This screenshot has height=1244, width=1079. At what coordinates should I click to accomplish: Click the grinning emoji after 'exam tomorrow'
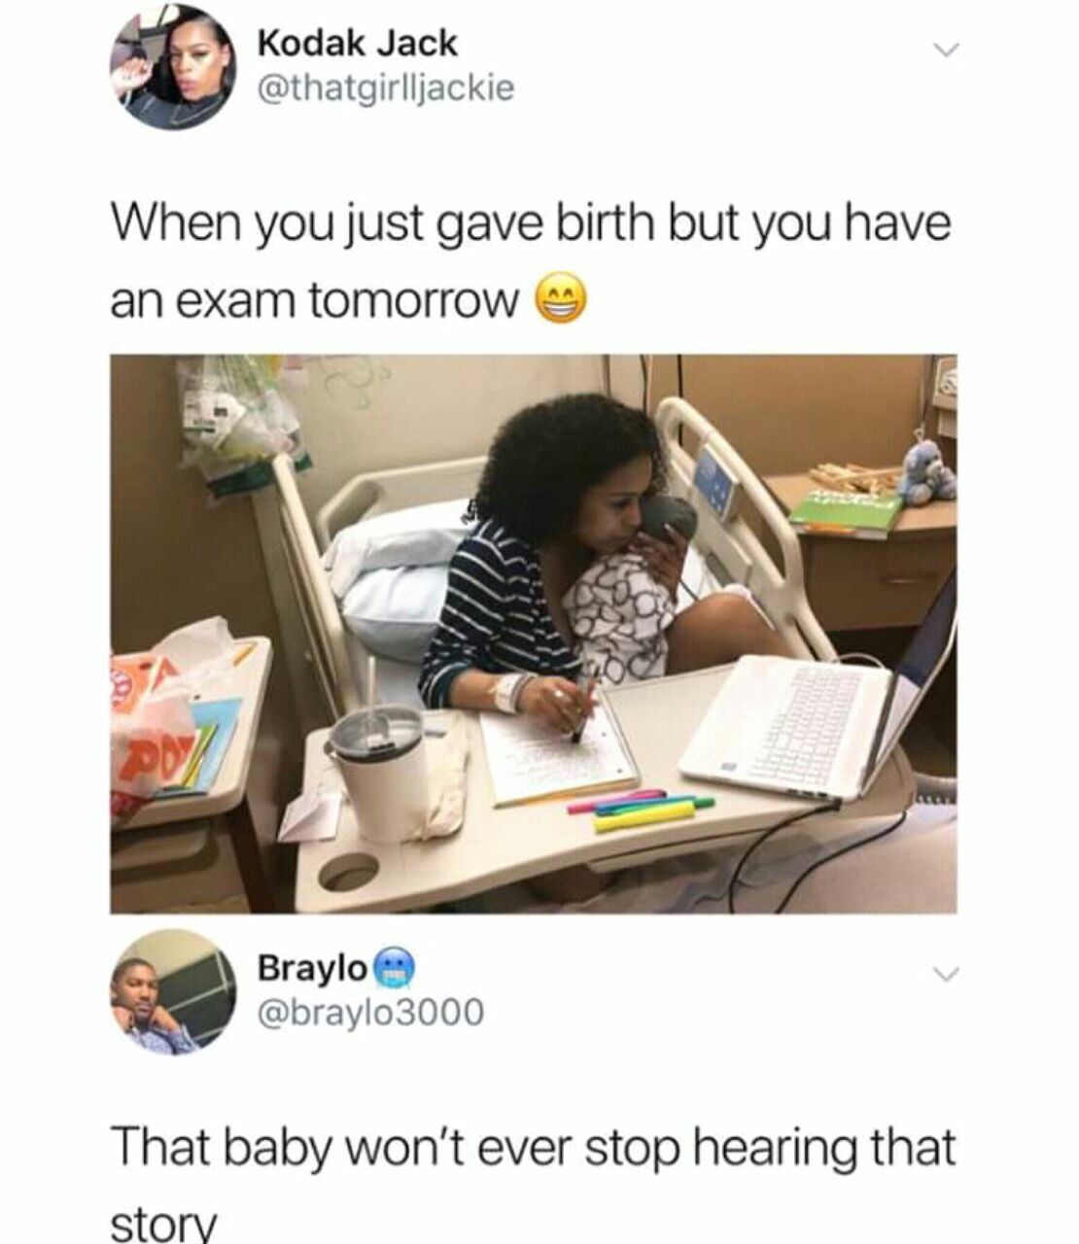[x=561, y=302]
